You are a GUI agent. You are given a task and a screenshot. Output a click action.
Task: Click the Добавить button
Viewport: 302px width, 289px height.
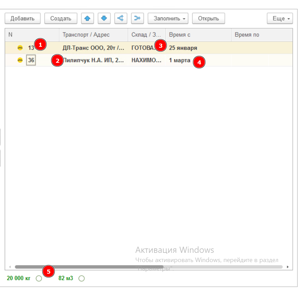coord(23,18)
